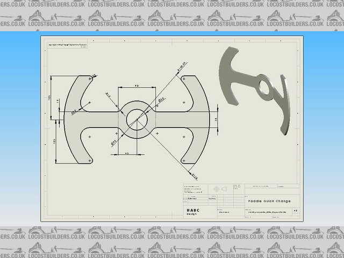The image size is (344, 258).
Task: Select the 'Paddle Quick Change' title text
Action: click(269, 201)
